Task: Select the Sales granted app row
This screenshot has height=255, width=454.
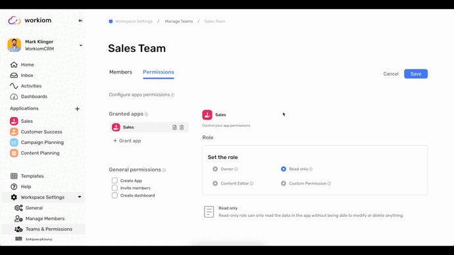Action: pyautogui.click(x=149, y=127)
